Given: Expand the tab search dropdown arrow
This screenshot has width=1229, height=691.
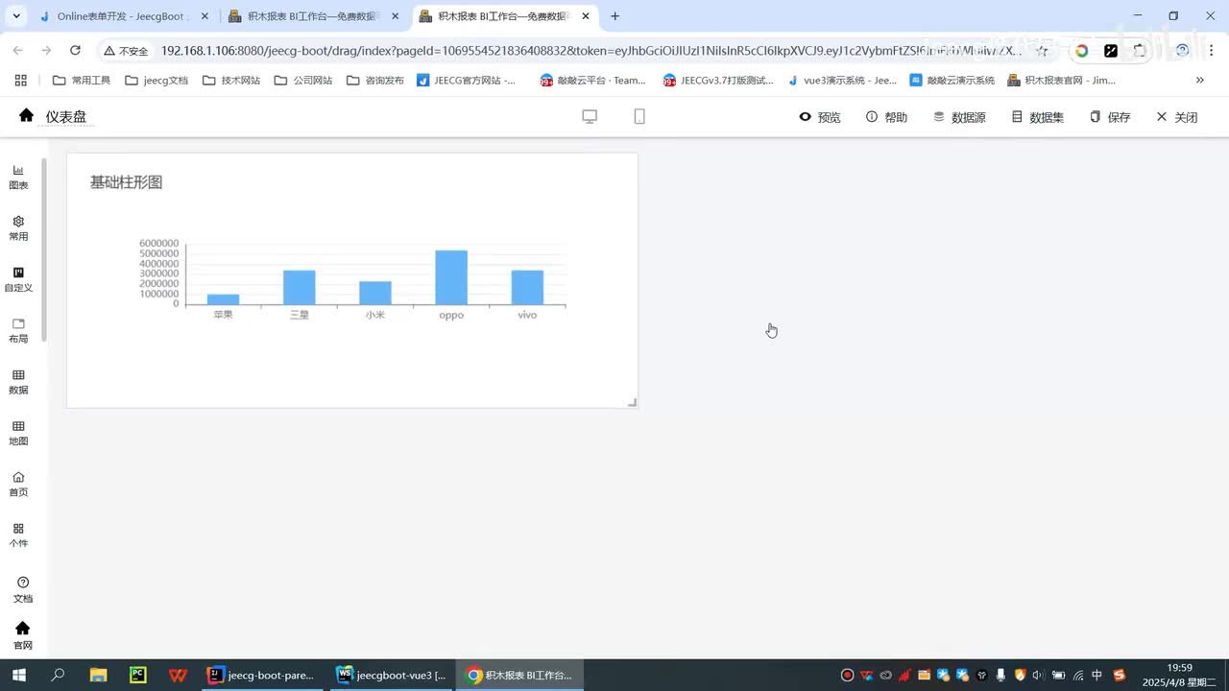Looking at the screenshot, I should pyautogui.click(x=15, y=16).
